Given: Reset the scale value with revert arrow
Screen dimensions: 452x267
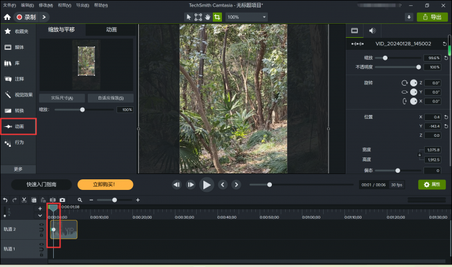Looking at the screenshot, I should point(445,58).
